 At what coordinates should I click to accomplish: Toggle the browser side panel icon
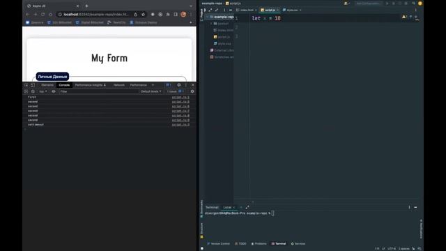(x=176, y=14)
